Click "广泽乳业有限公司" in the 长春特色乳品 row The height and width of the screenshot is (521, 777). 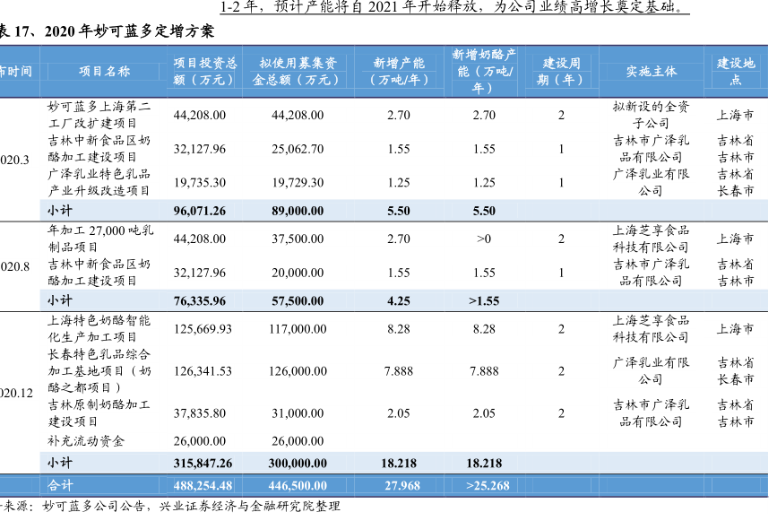click(652, 370)
